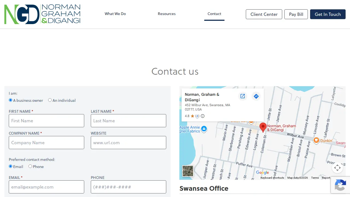Open the Resources menu
Screen dimensions: 350x197
167,14
